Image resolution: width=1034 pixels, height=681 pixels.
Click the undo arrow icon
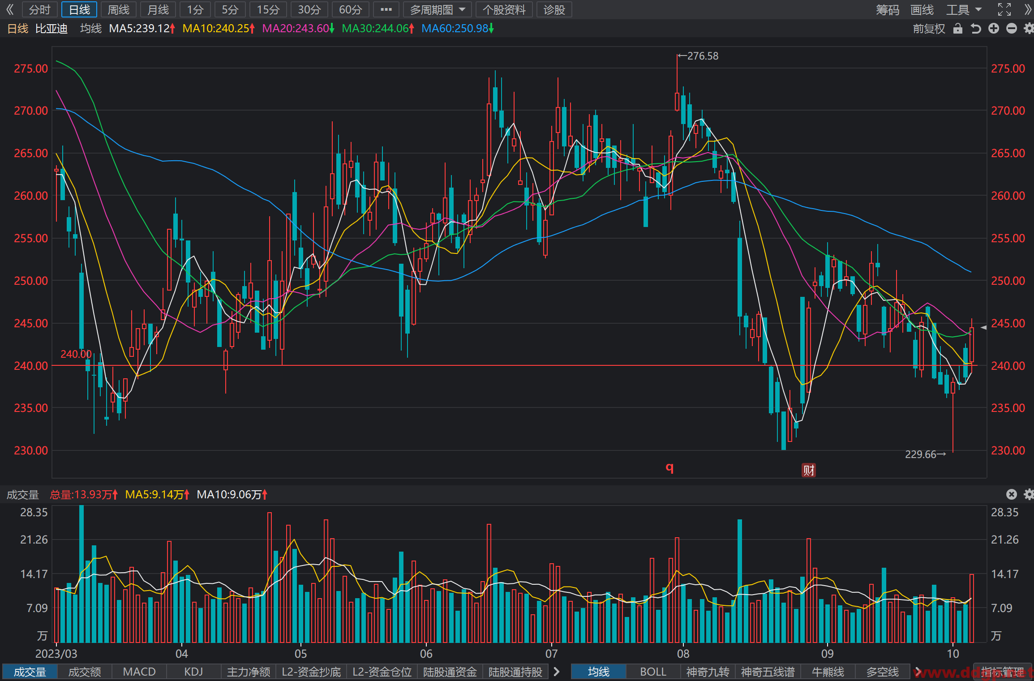point(976,29)
